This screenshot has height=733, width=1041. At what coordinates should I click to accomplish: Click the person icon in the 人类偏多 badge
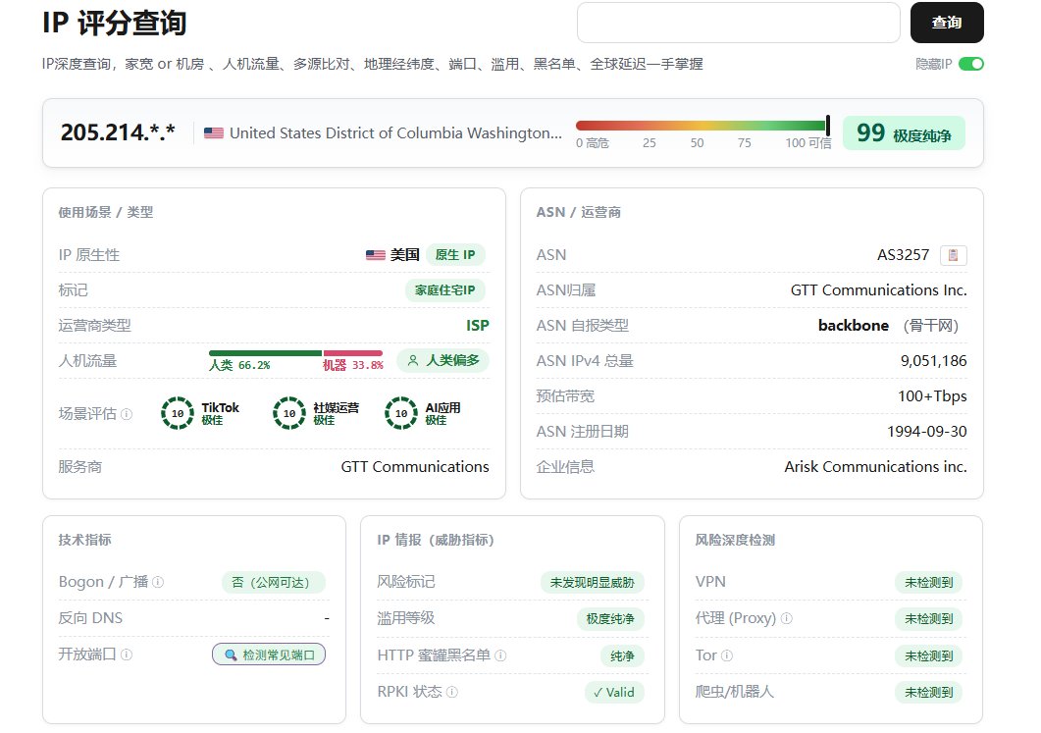click(413, 360)
